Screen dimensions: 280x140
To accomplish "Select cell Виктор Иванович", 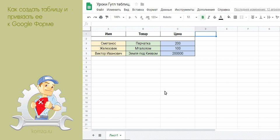I will [x=108, y=53].
